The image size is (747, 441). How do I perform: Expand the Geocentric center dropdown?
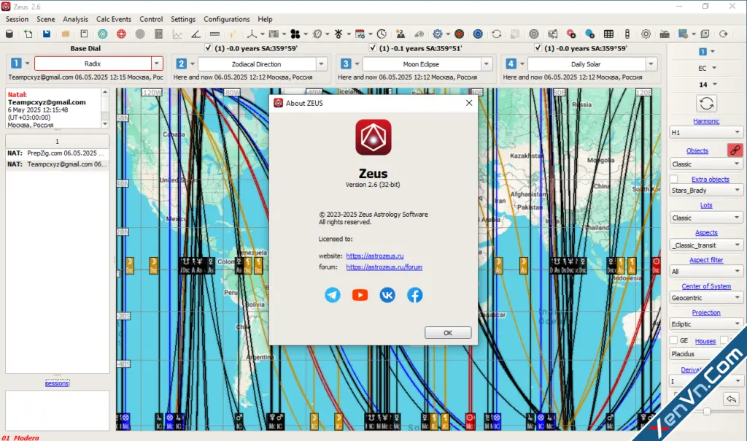coord(705,297)
